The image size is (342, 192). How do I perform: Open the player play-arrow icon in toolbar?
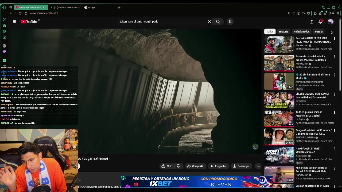[304, 13]
